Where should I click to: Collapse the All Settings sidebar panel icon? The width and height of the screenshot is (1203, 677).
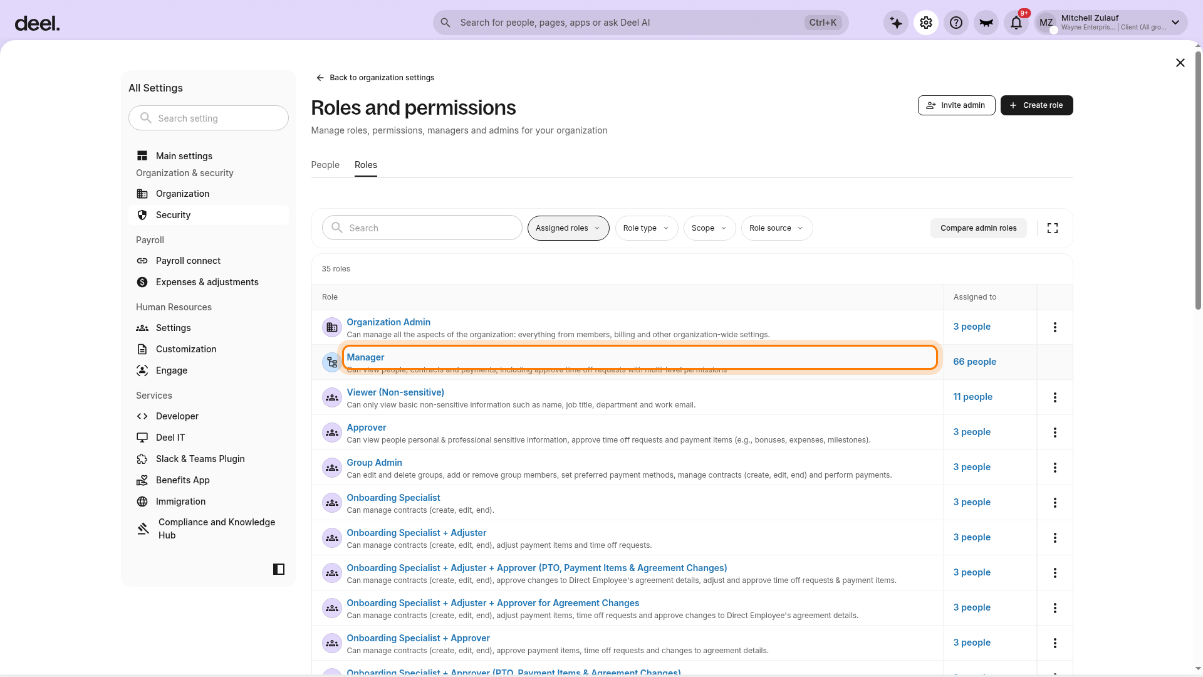pyautogui.click(x=279, y=569)
